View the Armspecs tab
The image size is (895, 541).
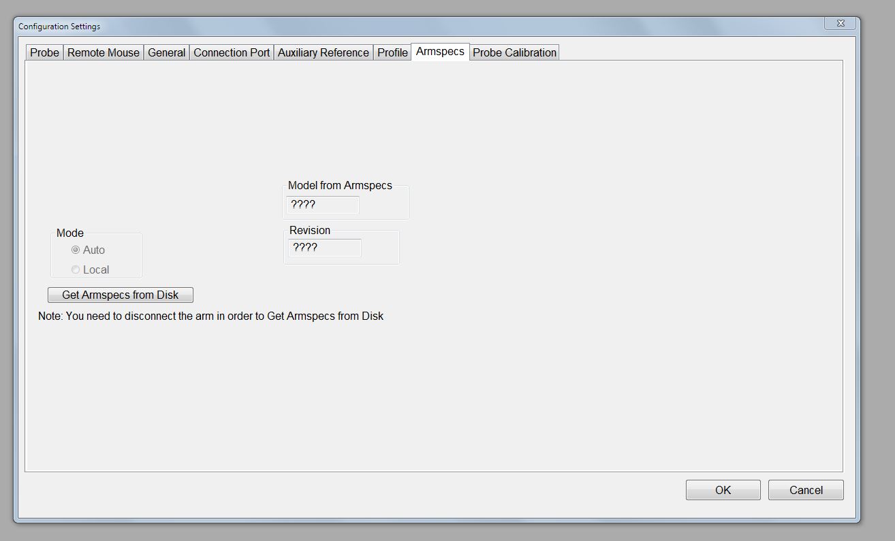pyautogui.click(x=439, y=51)
